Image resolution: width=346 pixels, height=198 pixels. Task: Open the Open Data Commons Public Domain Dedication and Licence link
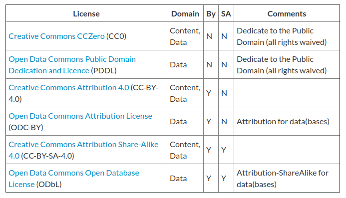[72, 65]
